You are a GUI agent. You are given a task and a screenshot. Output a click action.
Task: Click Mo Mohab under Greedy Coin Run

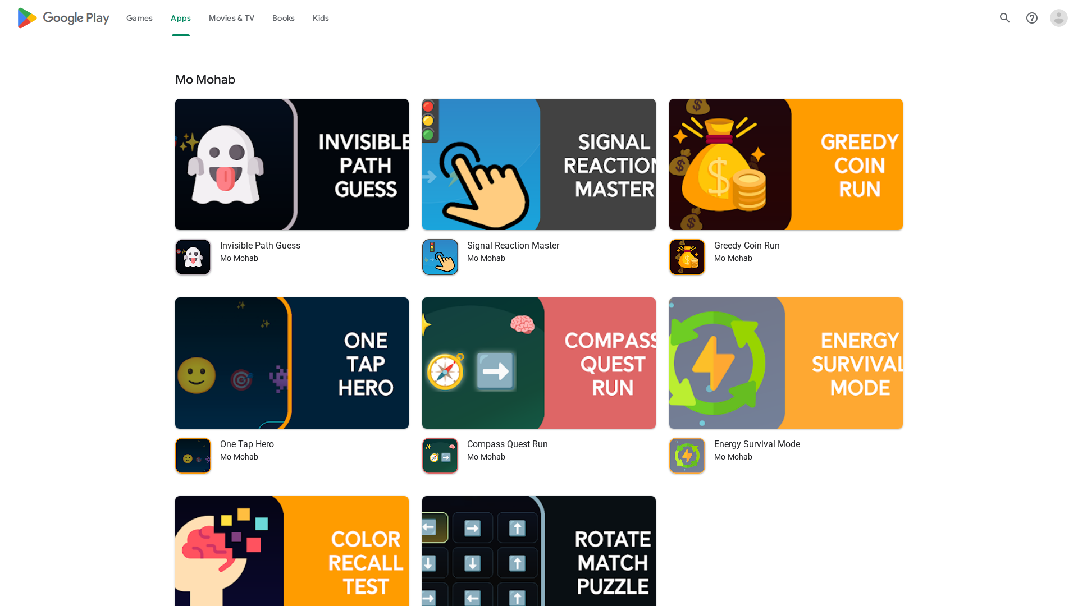(x=733, y=259)
